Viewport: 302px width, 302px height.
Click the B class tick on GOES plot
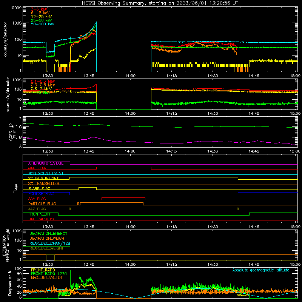coord(20,137)
